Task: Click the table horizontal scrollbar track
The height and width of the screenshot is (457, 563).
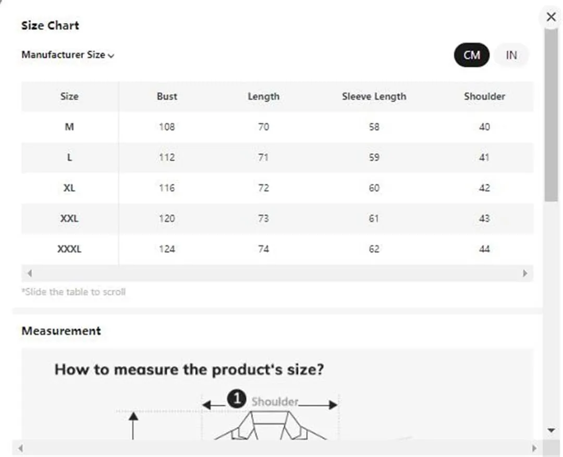Action: (277, 273)
